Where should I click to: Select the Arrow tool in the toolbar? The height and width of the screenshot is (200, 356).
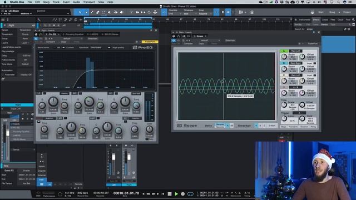coord(80,12)
